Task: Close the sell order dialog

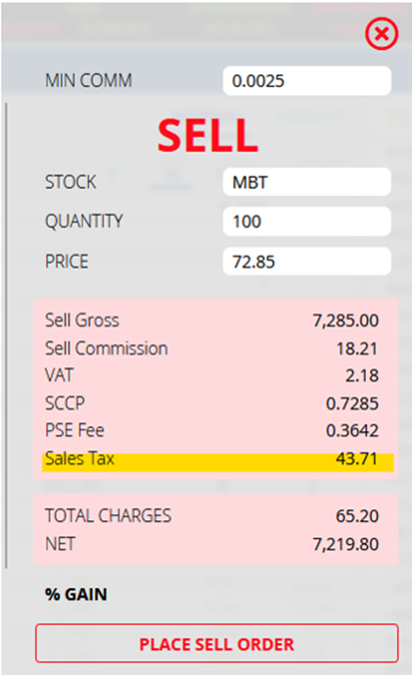Action: pyautogui.click(x=382, y=33)
